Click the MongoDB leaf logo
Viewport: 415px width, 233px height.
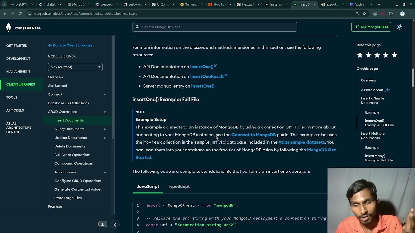point(9,28)
